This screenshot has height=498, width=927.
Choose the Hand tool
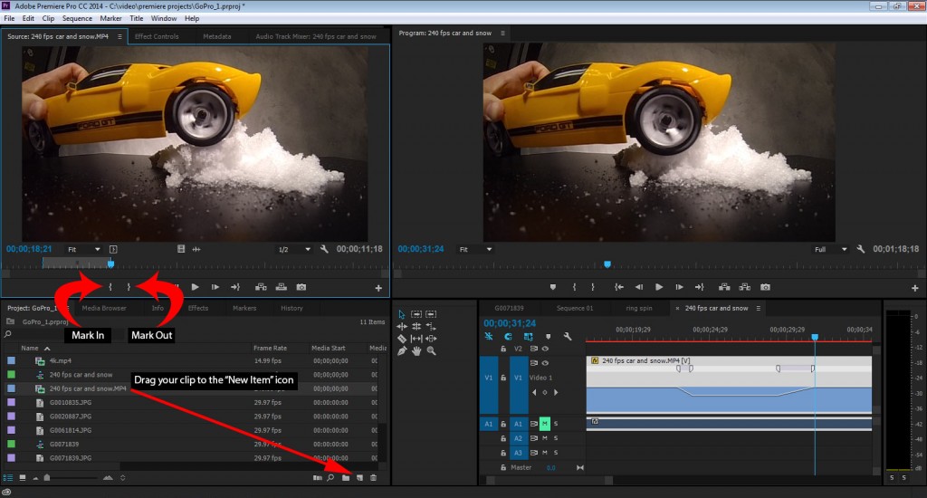(416, 350)
